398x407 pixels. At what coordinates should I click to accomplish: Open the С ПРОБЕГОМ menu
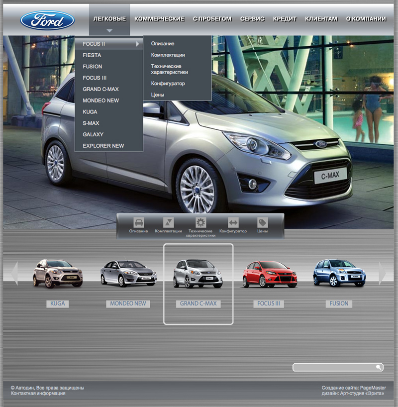click(212, 19)
